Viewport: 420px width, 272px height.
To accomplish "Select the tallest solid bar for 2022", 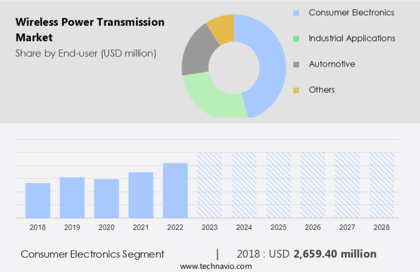I will [x=175, y=190].
